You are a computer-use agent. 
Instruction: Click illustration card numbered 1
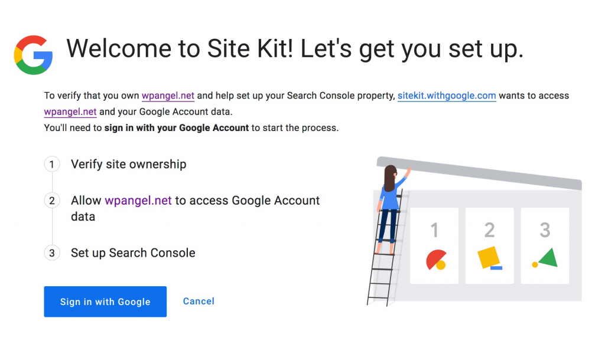434,246
